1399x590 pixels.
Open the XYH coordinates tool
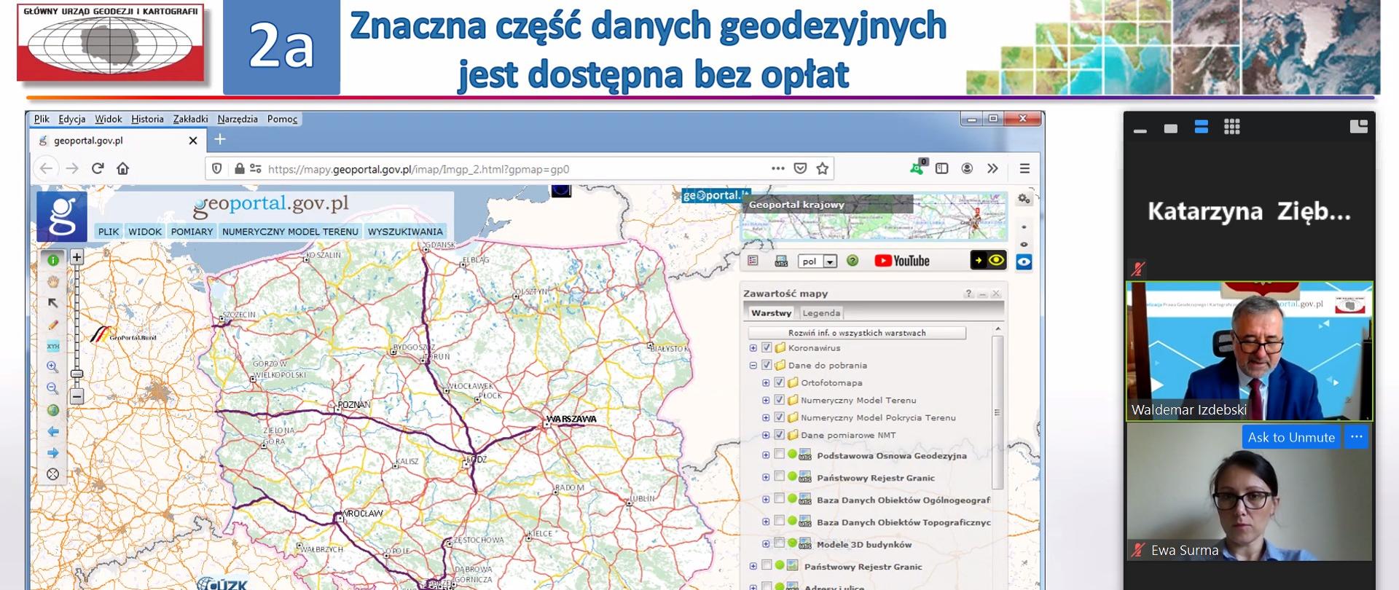coord(53,346)
